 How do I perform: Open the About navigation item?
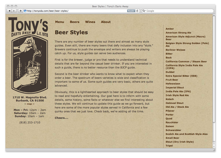[x=106, y=22]
